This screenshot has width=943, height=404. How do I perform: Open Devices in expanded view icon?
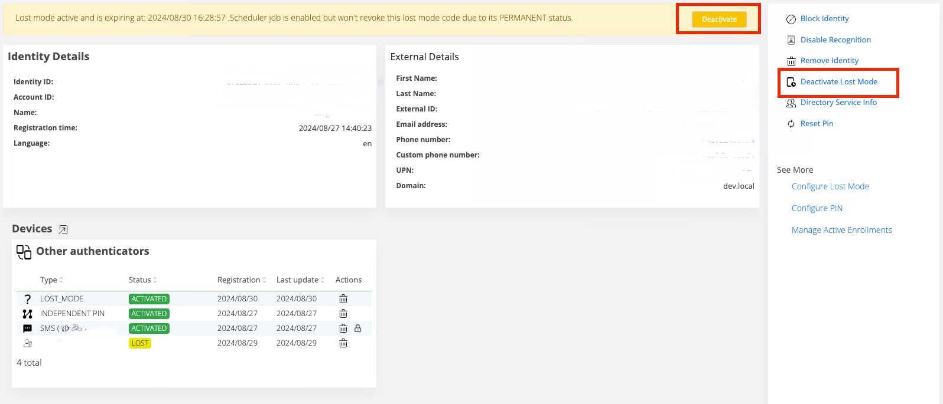point(63,229)
